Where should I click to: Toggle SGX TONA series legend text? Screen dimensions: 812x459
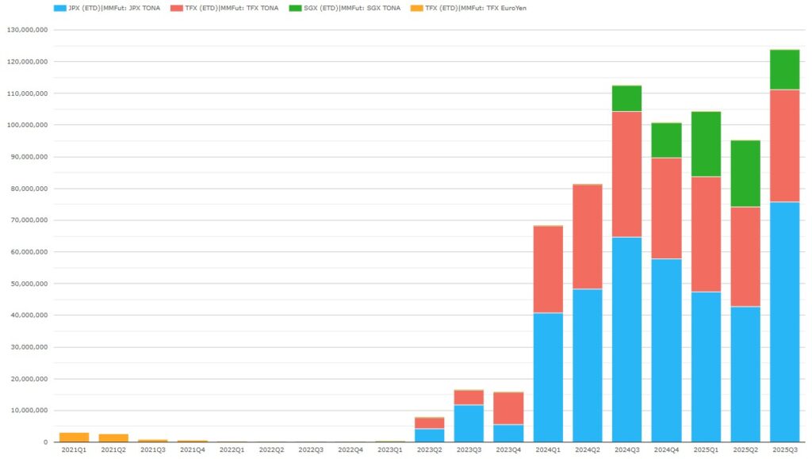click(350, 8)
